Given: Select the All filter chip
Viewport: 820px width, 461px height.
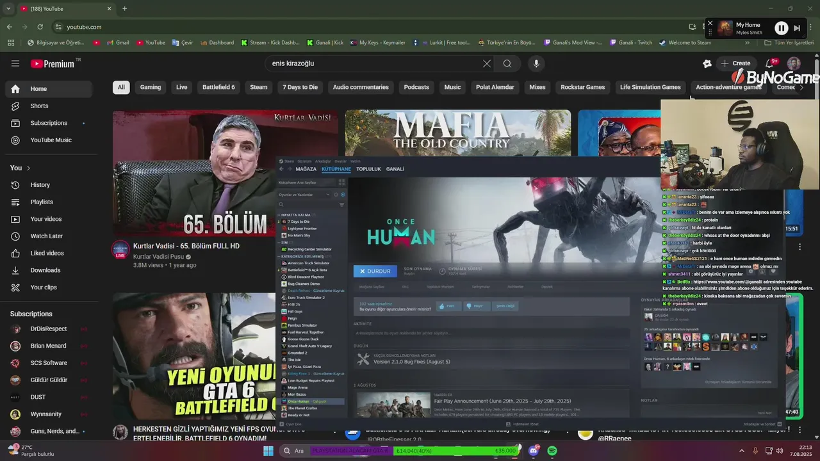Looking at the screenshot, I should pos(121,87).
